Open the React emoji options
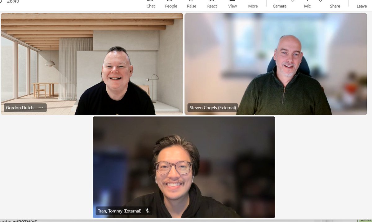The image size is (372, 222). [212, 4]
